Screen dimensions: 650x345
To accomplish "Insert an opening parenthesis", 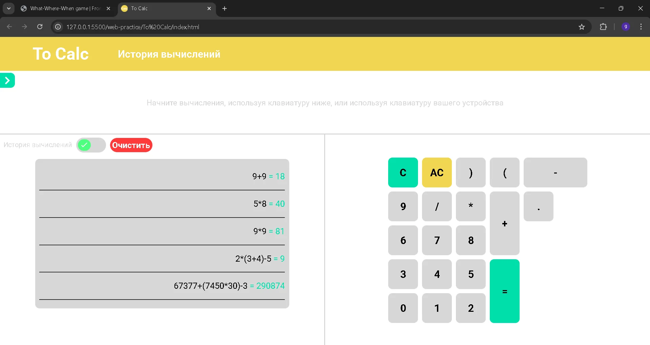I will [x=504, y=172].
